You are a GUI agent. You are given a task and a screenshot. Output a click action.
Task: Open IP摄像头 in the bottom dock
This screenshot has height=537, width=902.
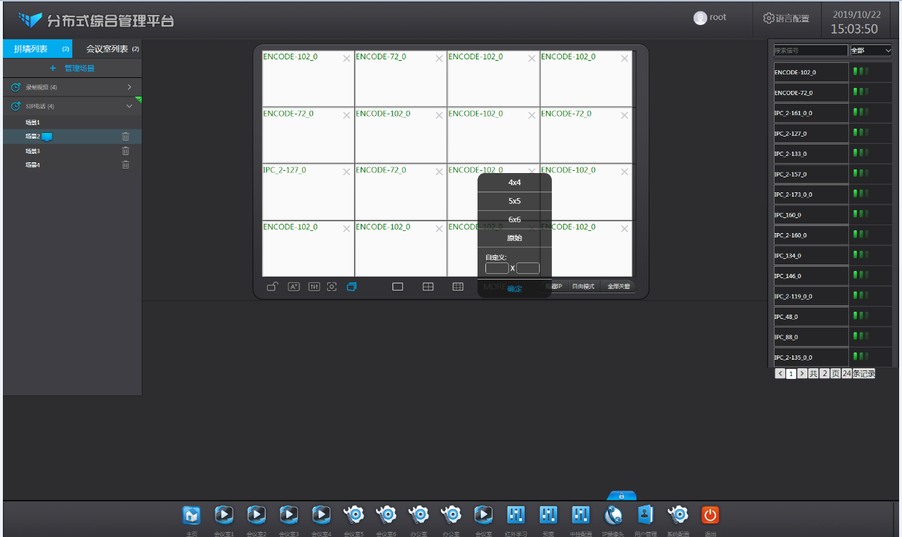pos(614,515)
